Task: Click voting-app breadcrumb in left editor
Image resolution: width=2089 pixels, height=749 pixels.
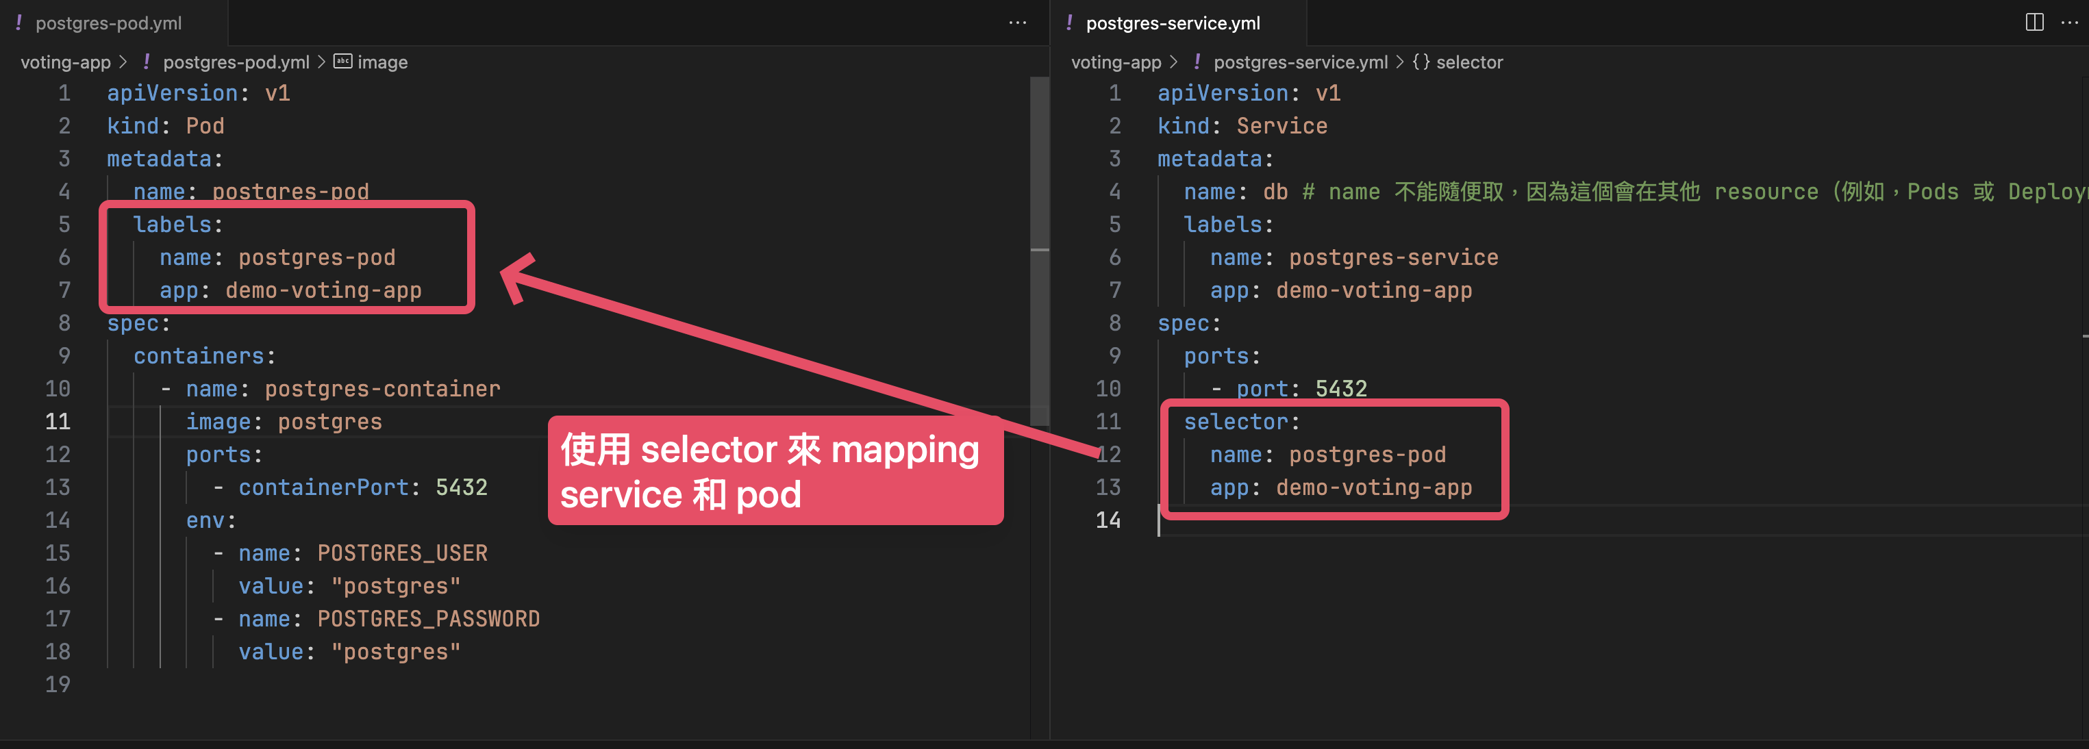Action: click(66, 62)
